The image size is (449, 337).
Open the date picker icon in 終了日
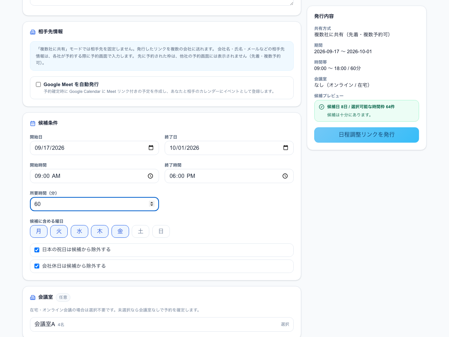pos(286,148)
